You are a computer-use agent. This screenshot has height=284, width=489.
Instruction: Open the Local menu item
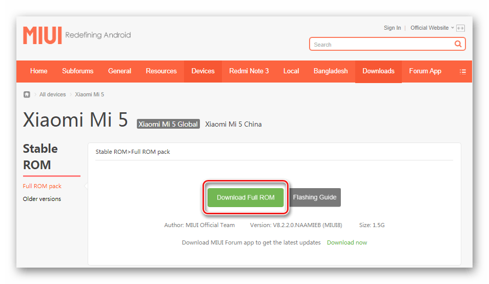click(291, 71)
